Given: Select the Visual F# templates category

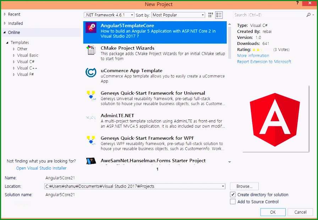Looking at the screenshot, I should tap(25, 74).
